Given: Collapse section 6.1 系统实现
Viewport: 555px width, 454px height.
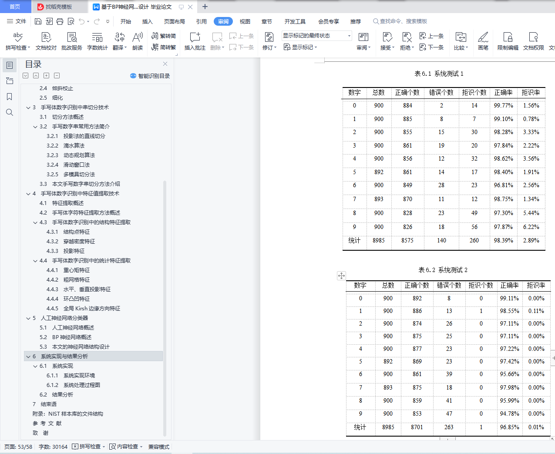Looking at the screenshot, I should [35, 366].
